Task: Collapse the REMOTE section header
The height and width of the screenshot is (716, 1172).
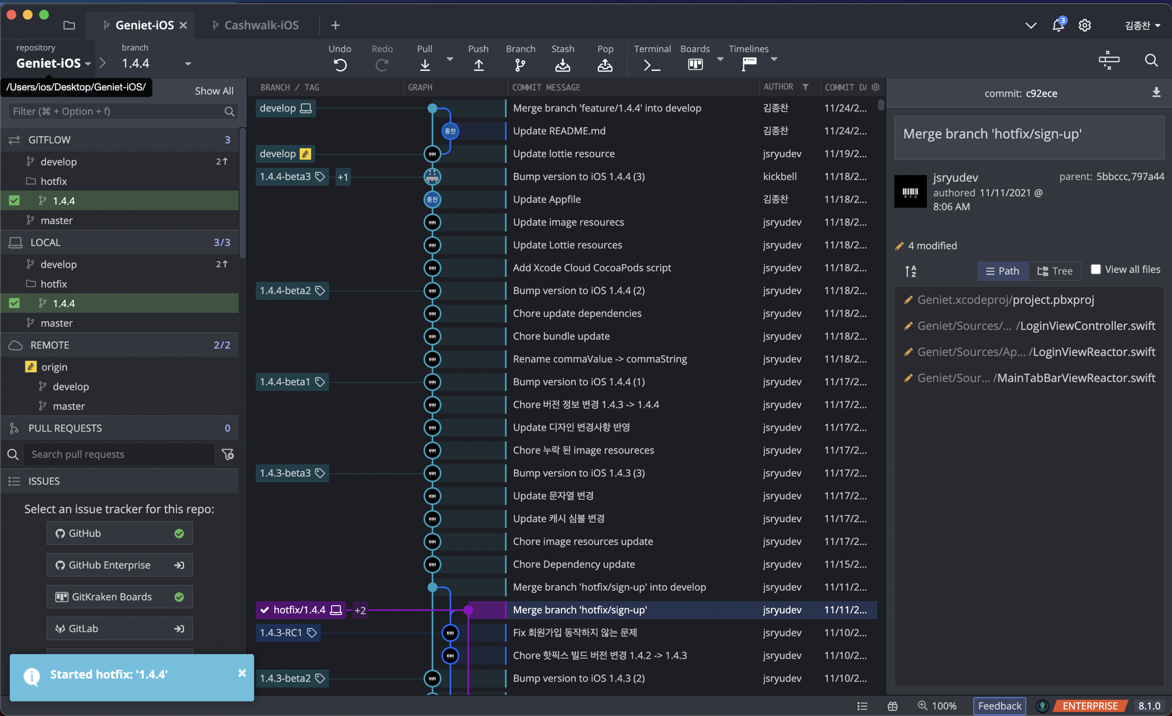Action: pos(50,345)
